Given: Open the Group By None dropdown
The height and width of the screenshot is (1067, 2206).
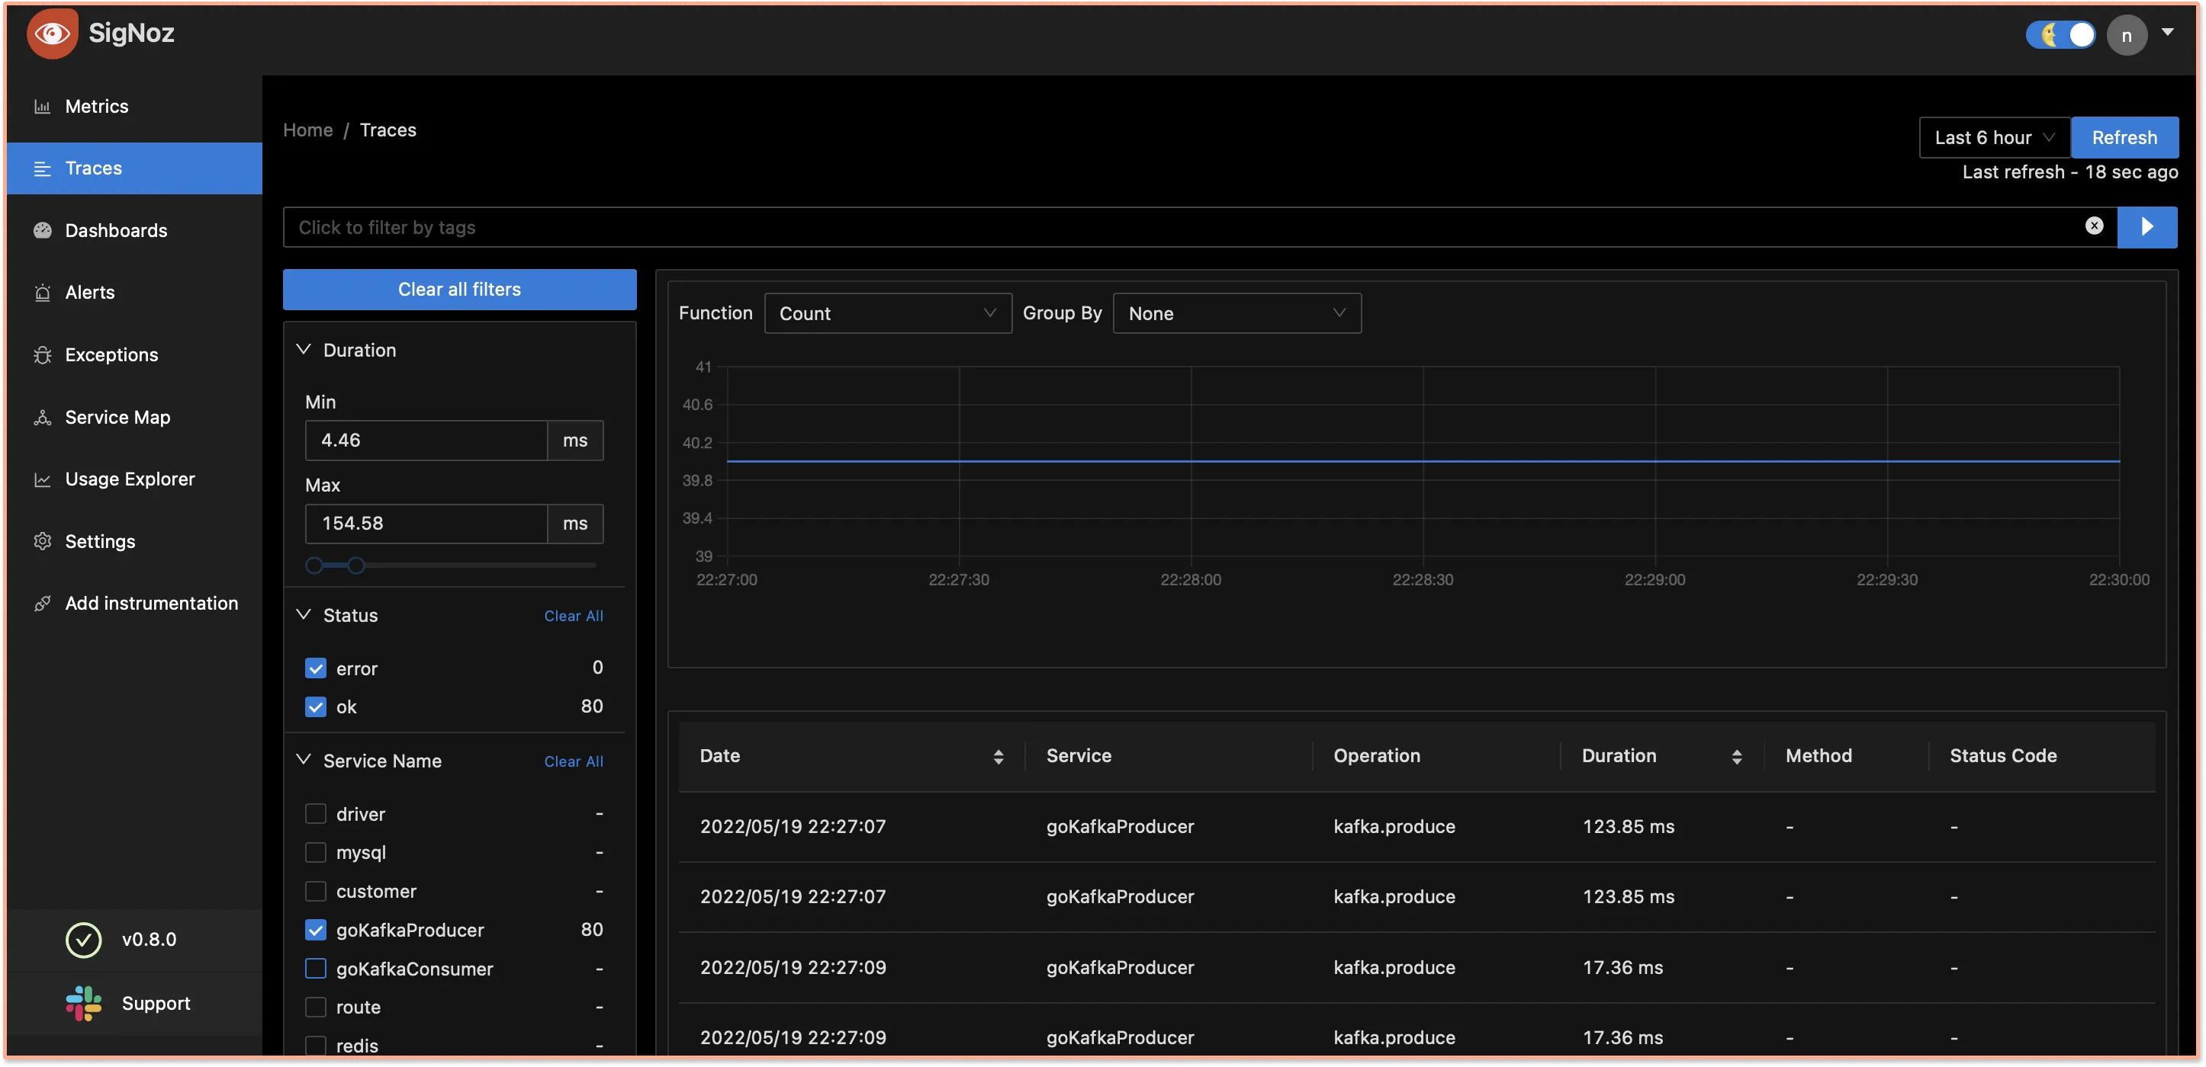Looking at the screenshot, I should click(x=1236, y=314).
